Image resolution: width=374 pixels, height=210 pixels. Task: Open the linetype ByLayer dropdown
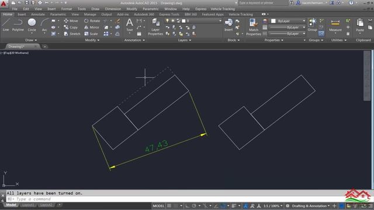(287, 34)
